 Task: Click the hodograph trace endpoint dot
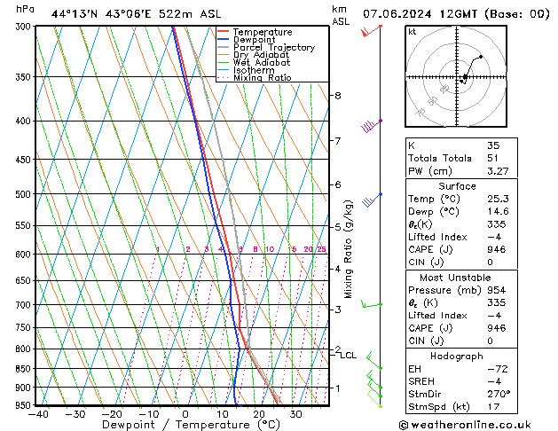pyautogui.click(x=481, y=57)
